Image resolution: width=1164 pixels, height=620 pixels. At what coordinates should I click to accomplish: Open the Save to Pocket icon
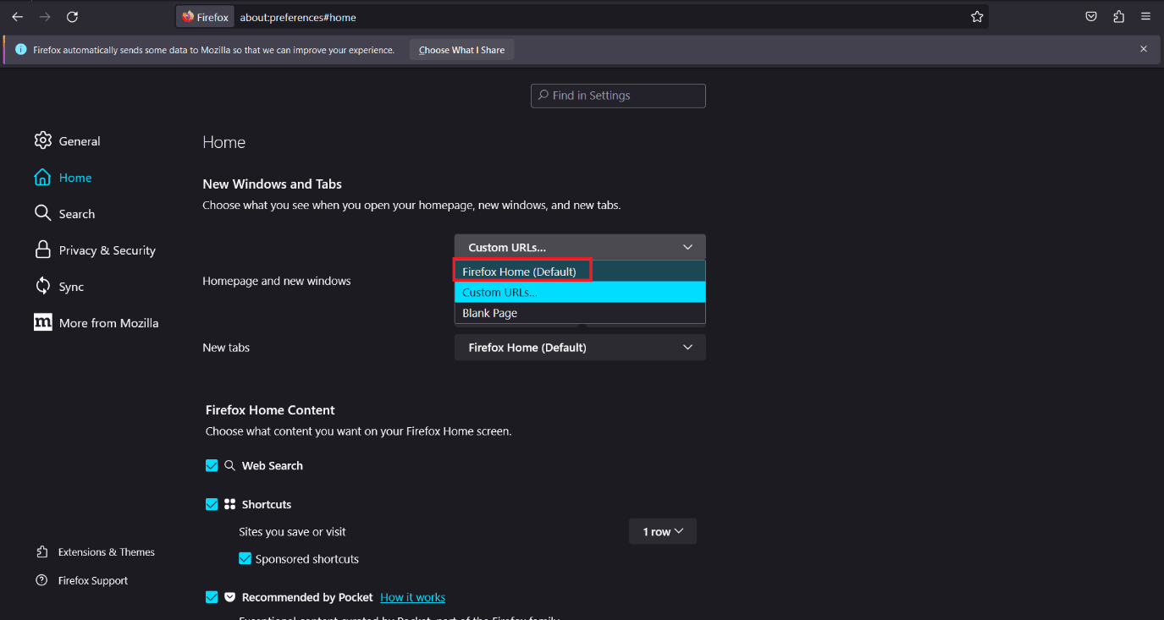1092,17
